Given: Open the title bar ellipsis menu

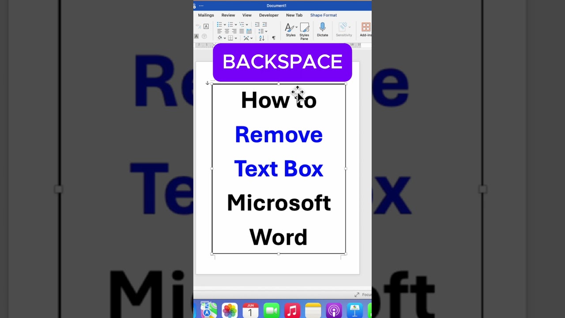Looking at the screenshot, I should point(201,6).
